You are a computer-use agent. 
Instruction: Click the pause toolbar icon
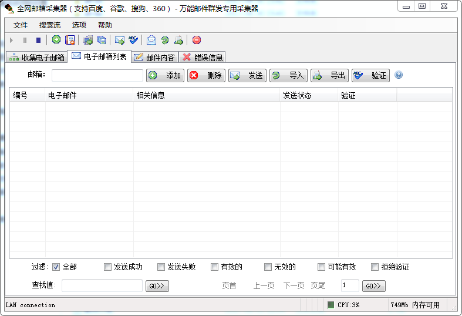point(25,40)
